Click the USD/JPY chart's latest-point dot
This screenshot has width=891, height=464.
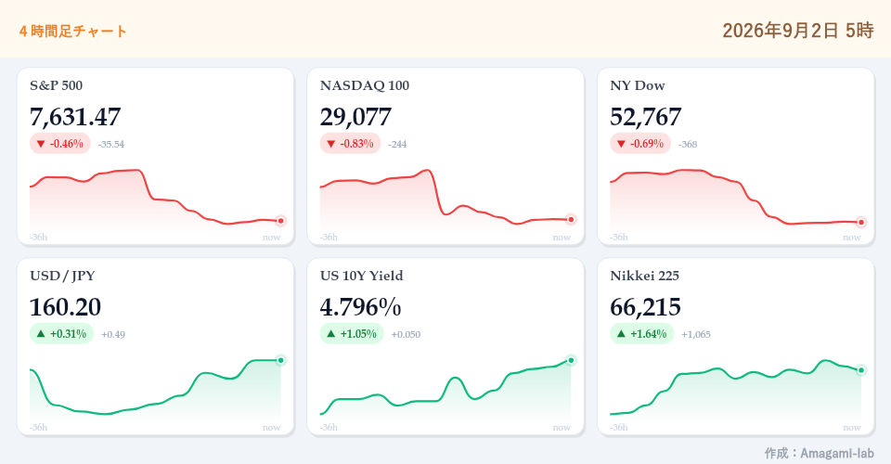(x=280, y=360)
